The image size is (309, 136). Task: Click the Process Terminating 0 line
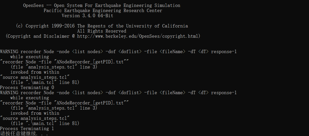(x=27, y=88)
